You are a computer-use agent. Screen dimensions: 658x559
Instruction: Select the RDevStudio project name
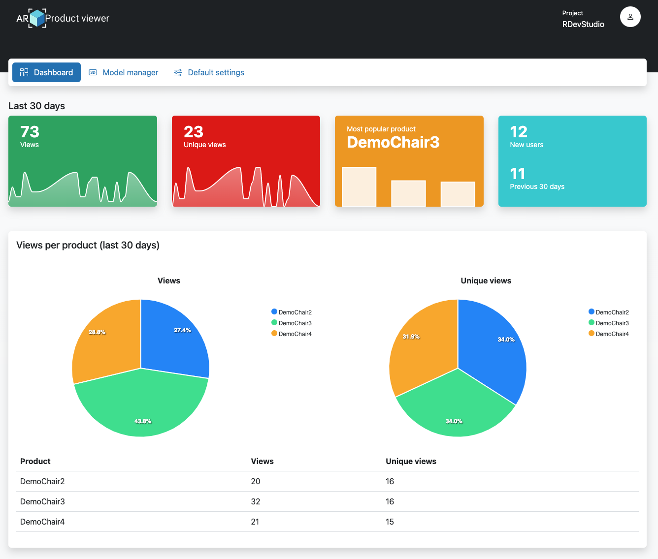tap(583, 24)
